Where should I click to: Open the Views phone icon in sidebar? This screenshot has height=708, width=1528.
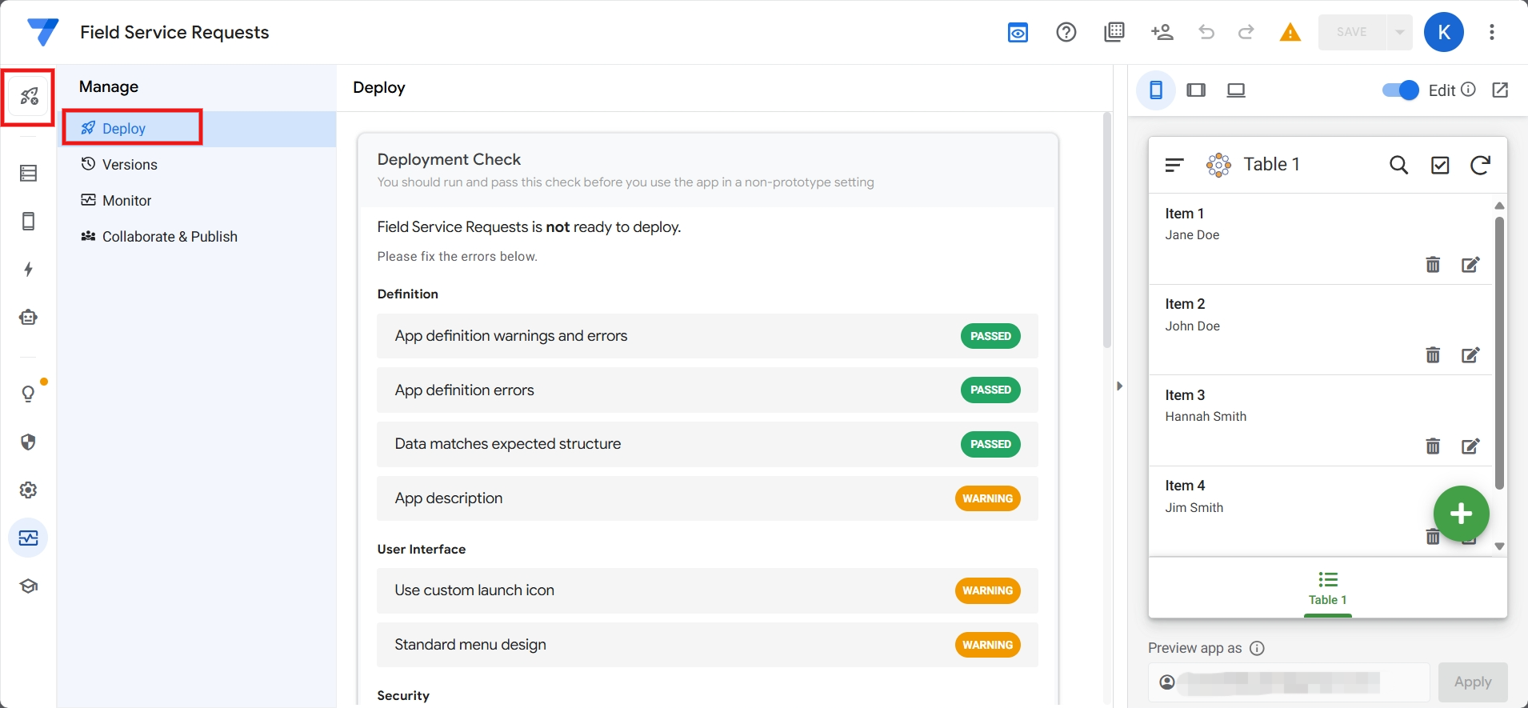tap(29, 221)
